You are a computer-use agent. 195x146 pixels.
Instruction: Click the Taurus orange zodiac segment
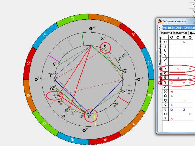[105, 19]
